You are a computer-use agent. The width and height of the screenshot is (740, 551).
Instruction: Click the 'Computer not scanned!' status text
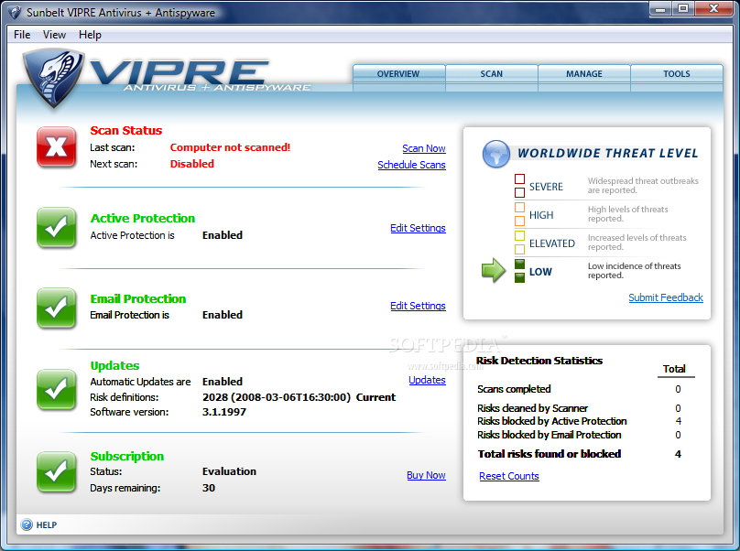[x=230, y=147]
